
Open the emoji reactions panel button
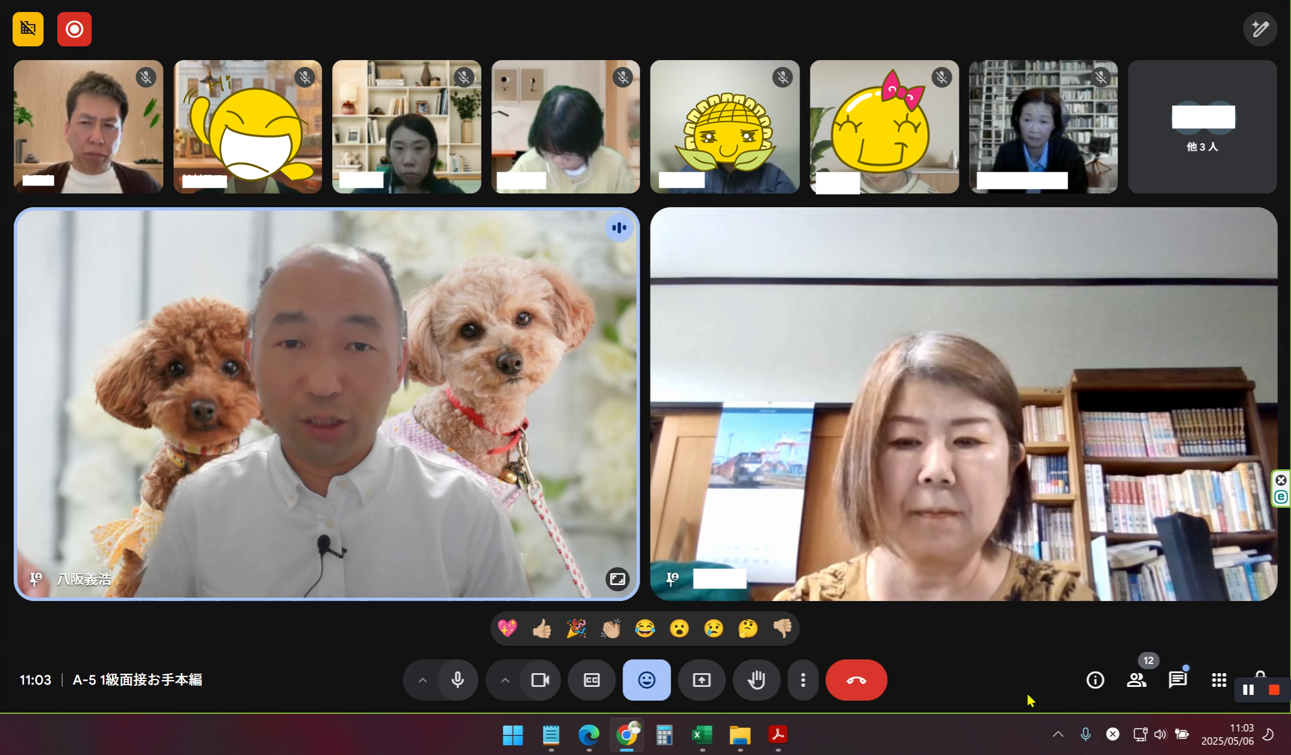point(646,680)
